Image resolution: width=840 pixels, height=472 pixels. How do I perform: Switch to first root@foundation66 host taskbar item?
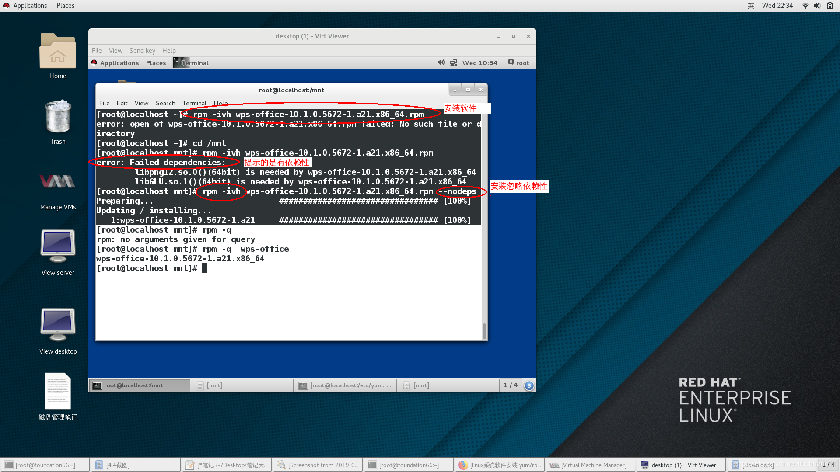(x=45, y=465)
